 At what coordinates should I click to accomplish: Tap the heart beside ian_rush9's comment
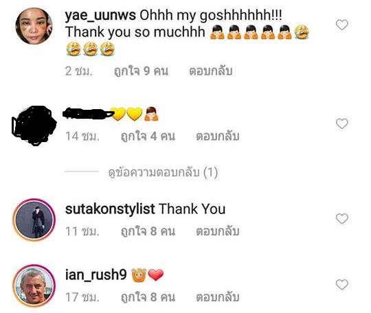tap(342, 284)
